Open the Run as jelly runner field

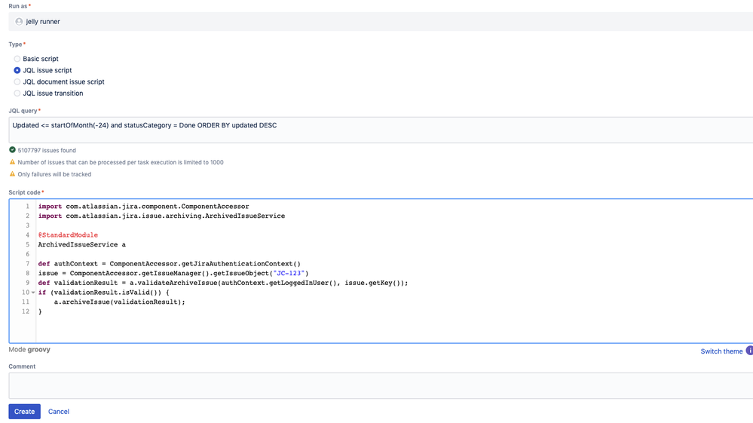(x=381, y=22)
